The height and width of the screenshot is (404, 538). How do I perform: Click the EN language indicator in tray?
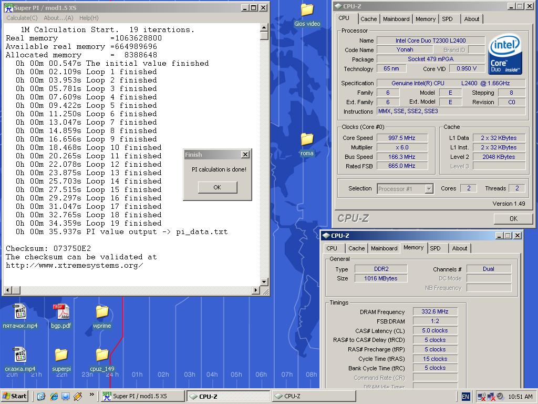click(x=465, y=397)
